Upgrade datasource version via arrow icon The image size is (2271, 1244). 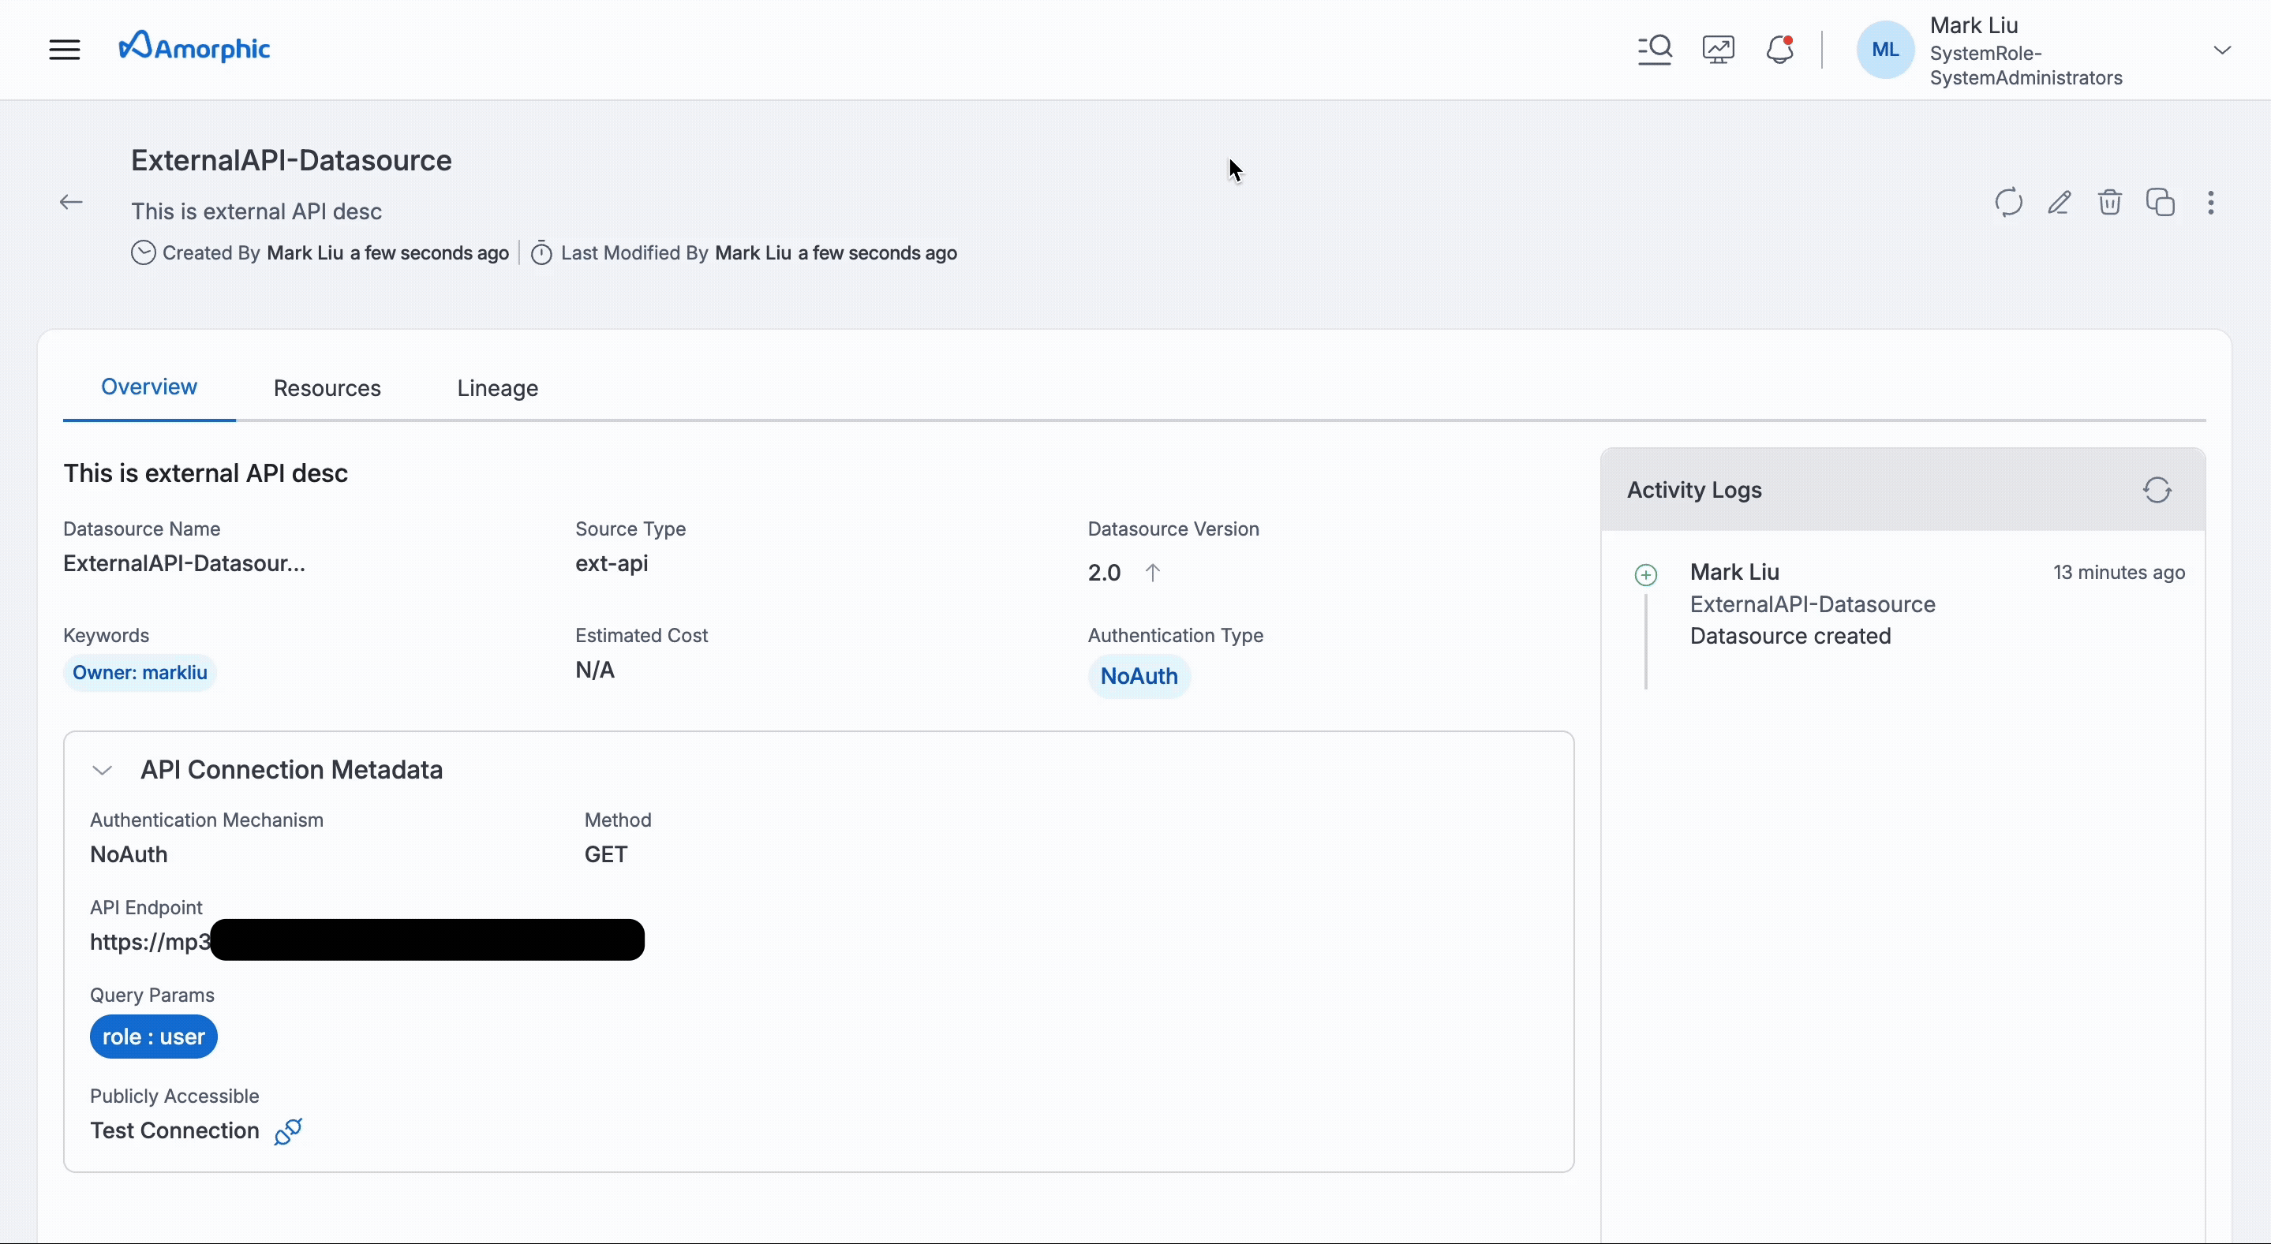point(1153,572)
